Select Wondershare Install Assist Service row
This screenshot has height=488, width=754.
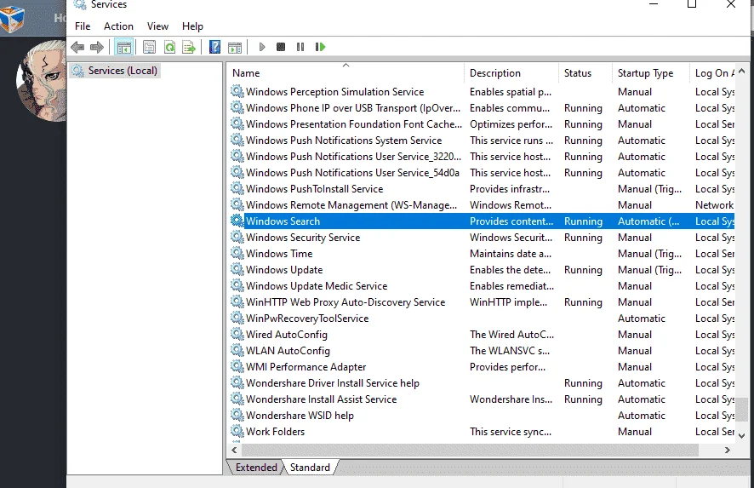483,399
